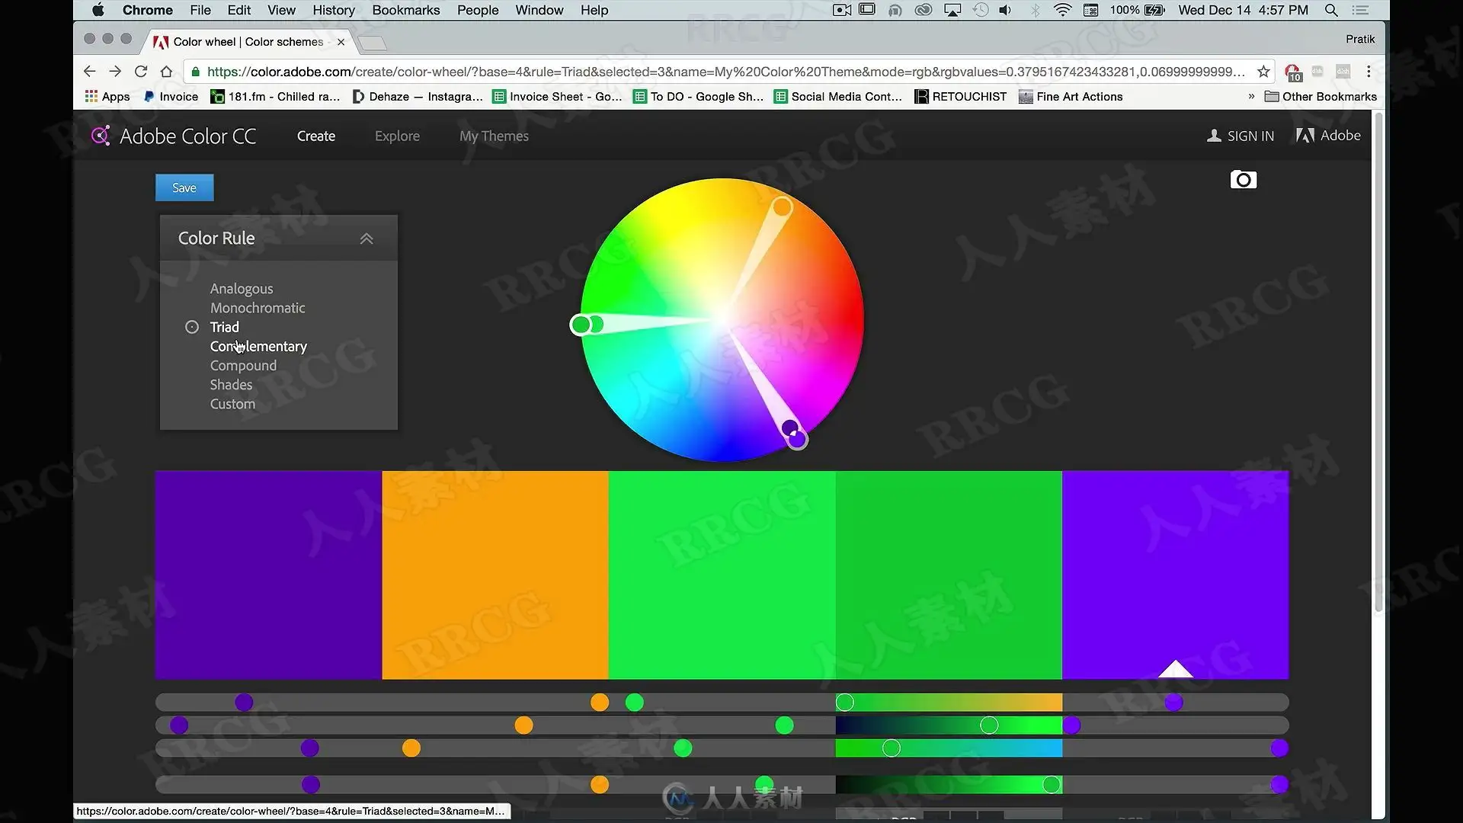Open the volume control in menu bar
The image size is (1463, 823).
[1006, 10]
